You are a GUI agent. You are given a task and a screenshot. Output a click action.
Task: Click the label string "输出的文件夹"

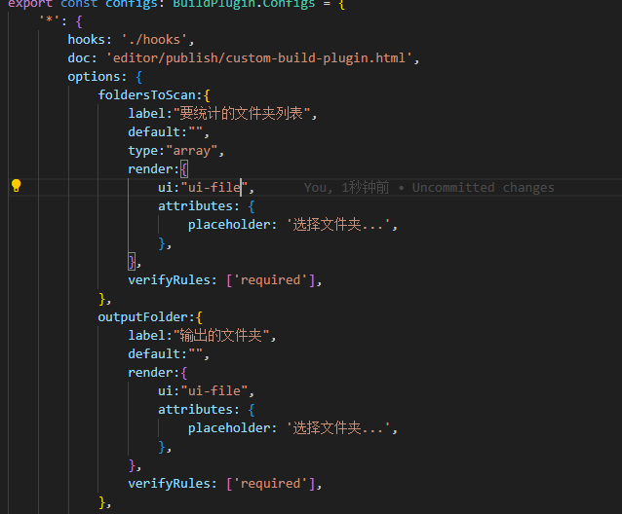click(x=221, y=336)
